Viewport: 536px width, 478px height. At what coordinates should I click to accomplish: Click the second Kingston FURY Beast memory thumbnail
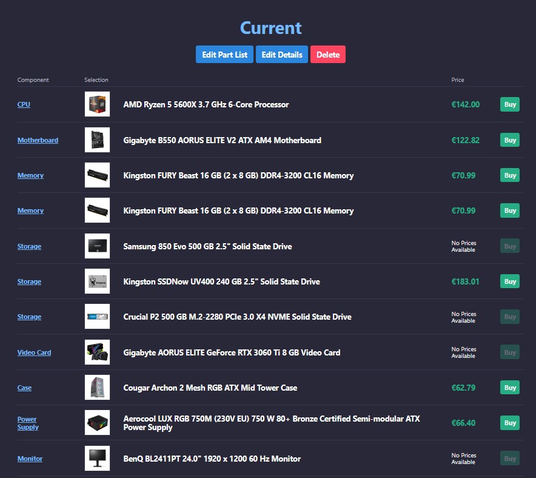pyautogui.click(x=98, y=210)
